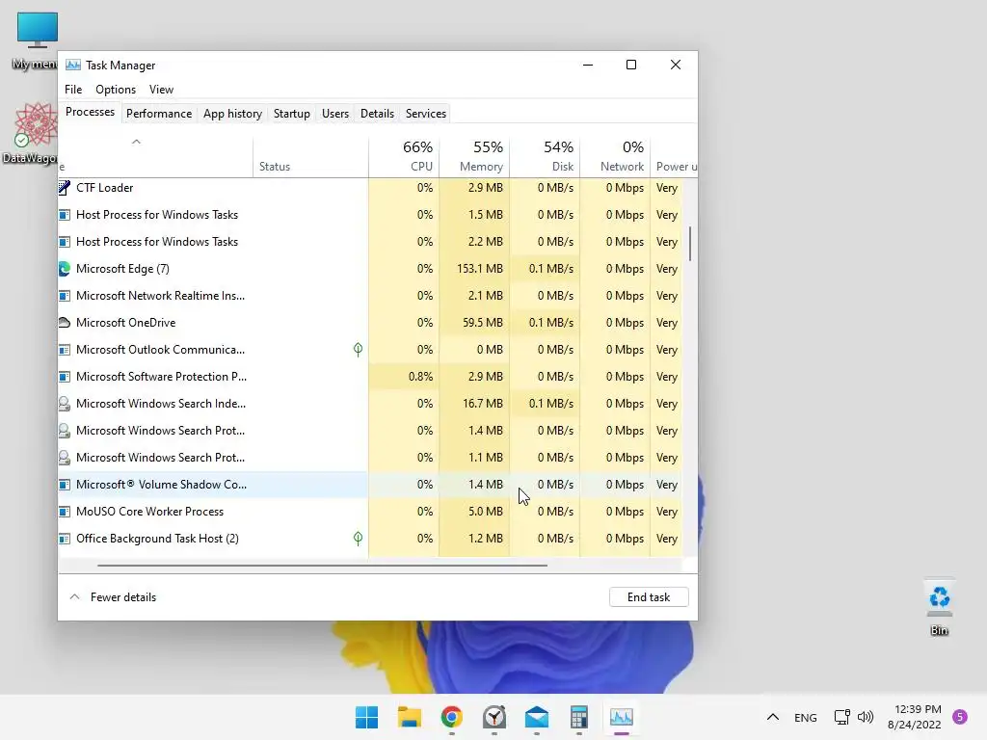Open the Windows Start menu

point(366,717)
